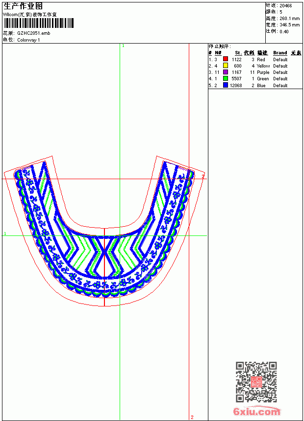Click the stitch count value 20466
The image size is (304, 421).
pos(285,6)
